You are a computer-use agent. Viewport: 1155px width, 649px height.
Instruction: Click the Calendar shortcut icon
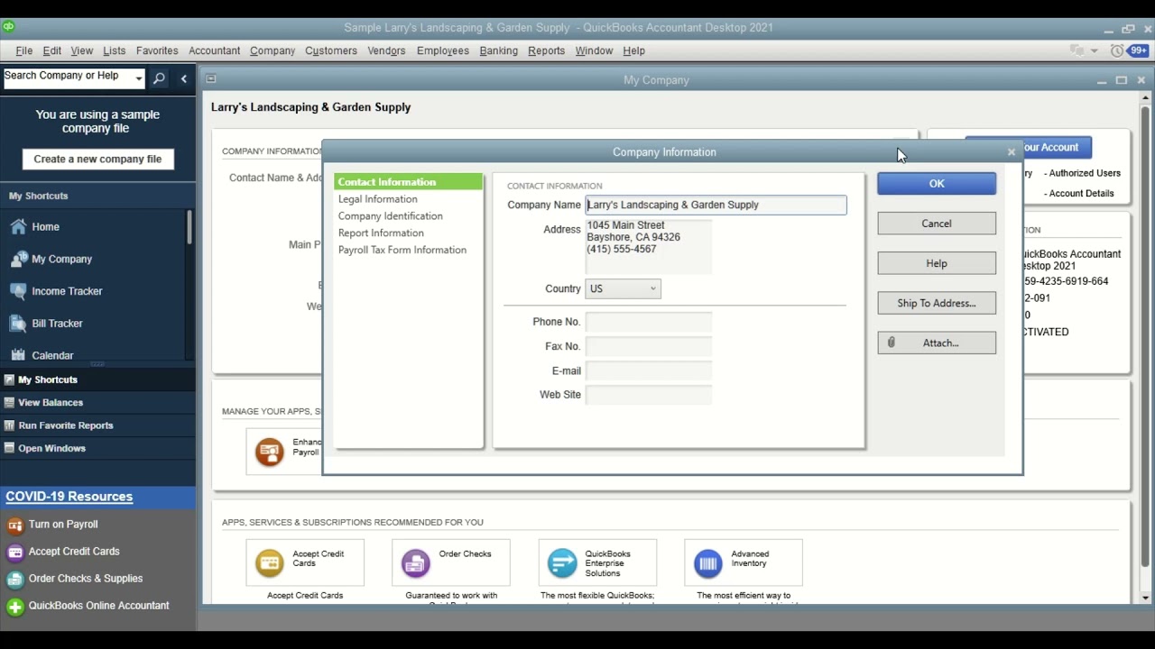coord(18,355)
